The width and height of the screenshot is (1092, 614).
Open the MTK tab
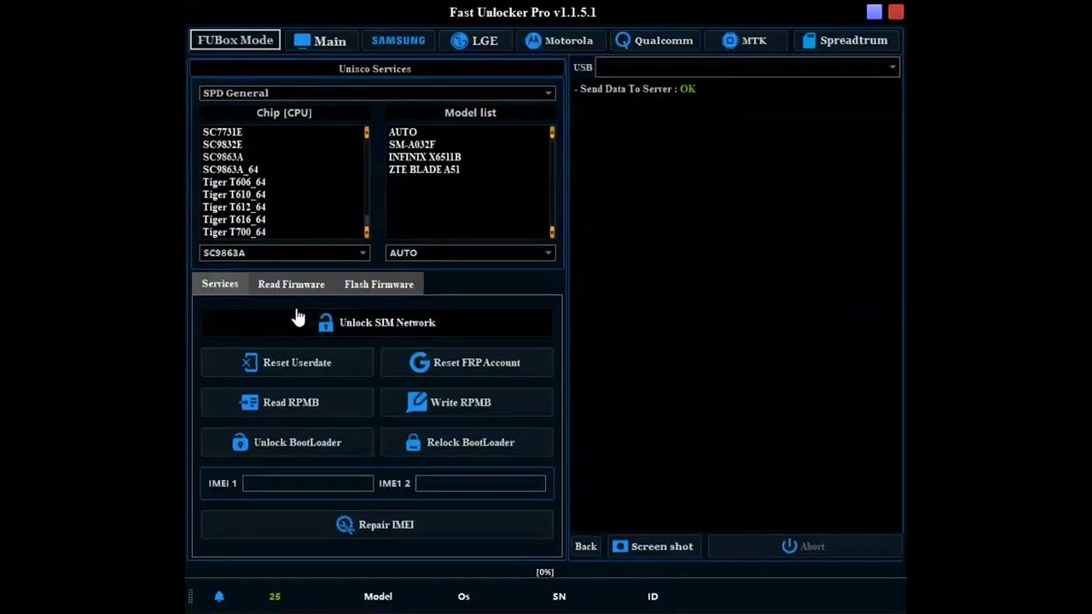744,41
